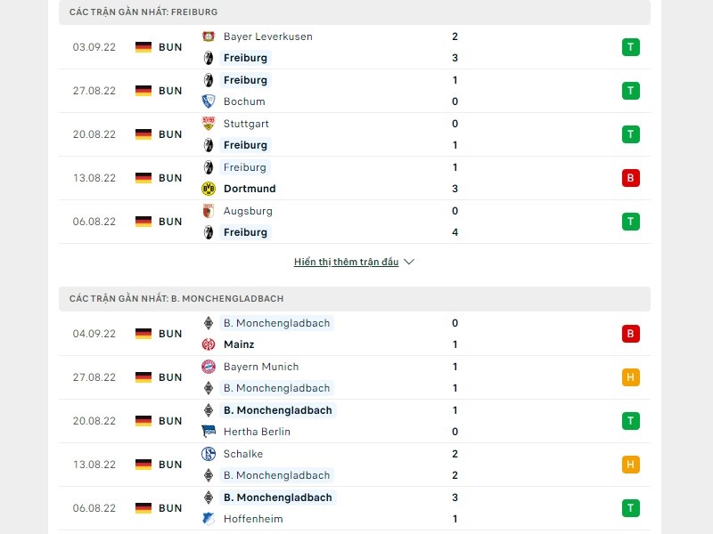Image resolution: width=713 pixels, height=534 pixels.
Task: Click the Mainz club logo
Action: [x=209, y=344]
